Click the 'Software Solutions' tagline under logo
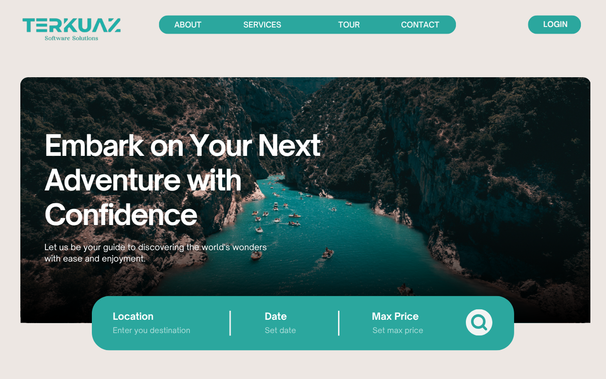 click(x=71, y=38)
